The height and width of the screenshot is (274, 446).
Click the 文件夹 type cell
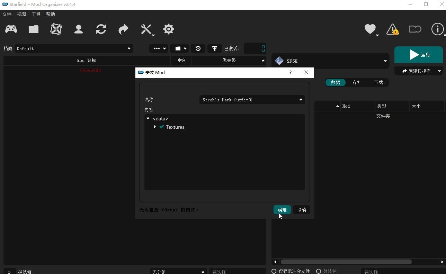(x=383, y=116)
